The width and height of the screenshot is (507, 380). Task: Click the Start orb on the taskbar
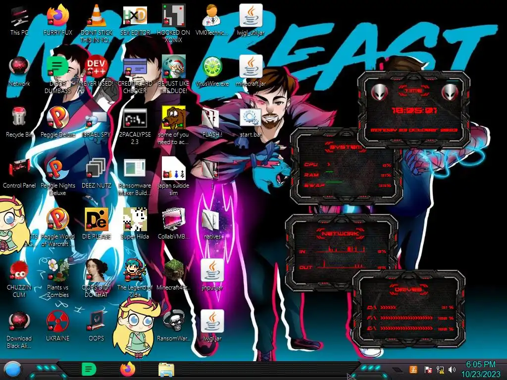click(12, 370)
